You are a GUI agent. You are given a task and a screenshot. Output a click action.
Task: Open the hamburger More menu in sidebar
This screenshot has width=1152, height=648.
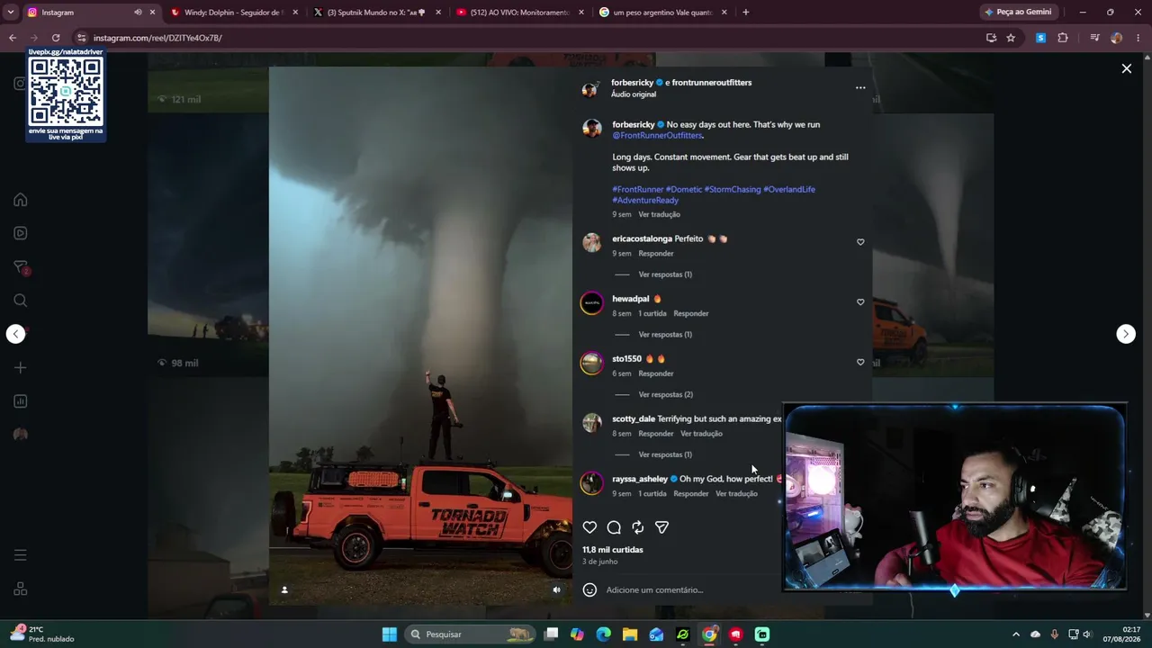21,555
